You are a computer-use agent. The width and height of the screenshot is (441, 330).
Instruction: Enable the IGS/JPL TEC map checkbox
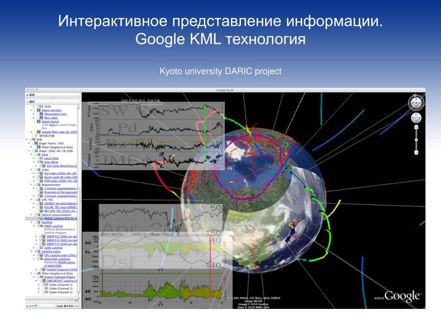coord(38,207)
